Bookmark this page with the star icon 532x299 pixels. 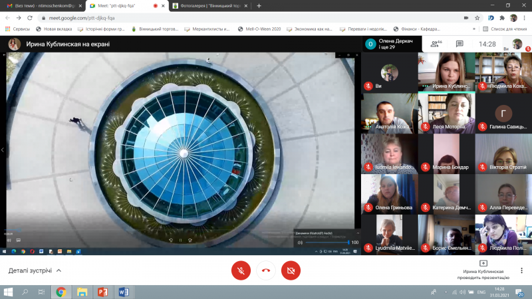pyautogui.click(x=477, y=18)
